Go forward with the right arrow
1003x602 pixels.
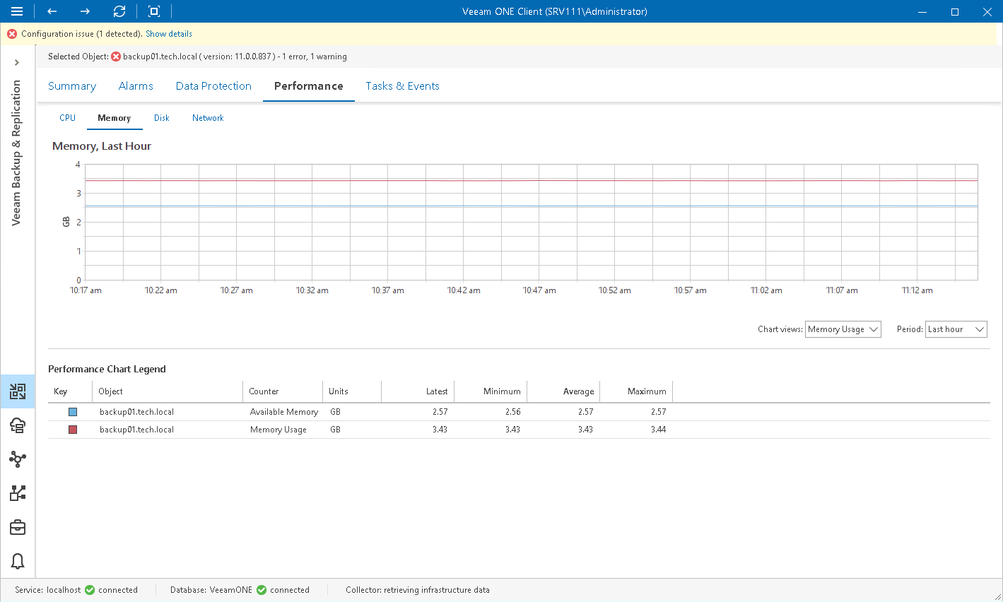pos(85,11)
